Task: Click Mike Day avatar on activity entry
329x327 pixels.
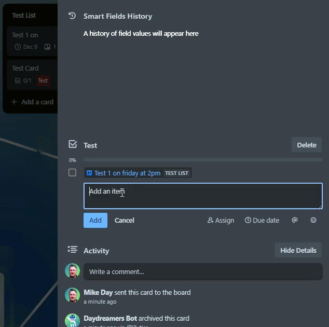Action: [x=72, y=295]
